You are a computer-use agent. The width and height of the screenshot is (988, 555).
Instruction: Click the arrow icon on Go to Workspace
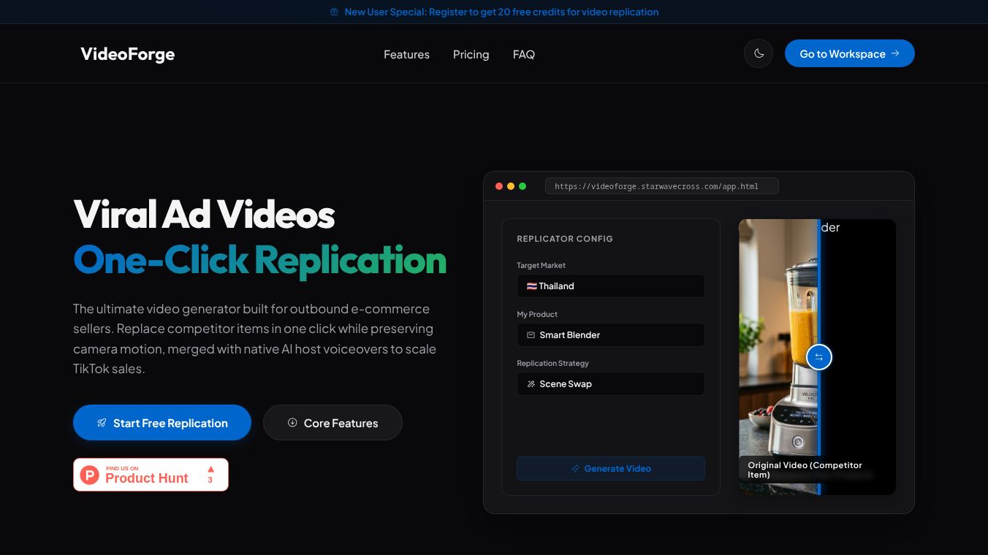click(895, 53)
